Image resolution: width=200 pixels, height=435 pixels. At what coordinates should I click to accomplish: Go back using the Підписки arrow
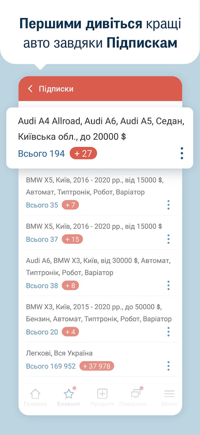tap(30, 89)
